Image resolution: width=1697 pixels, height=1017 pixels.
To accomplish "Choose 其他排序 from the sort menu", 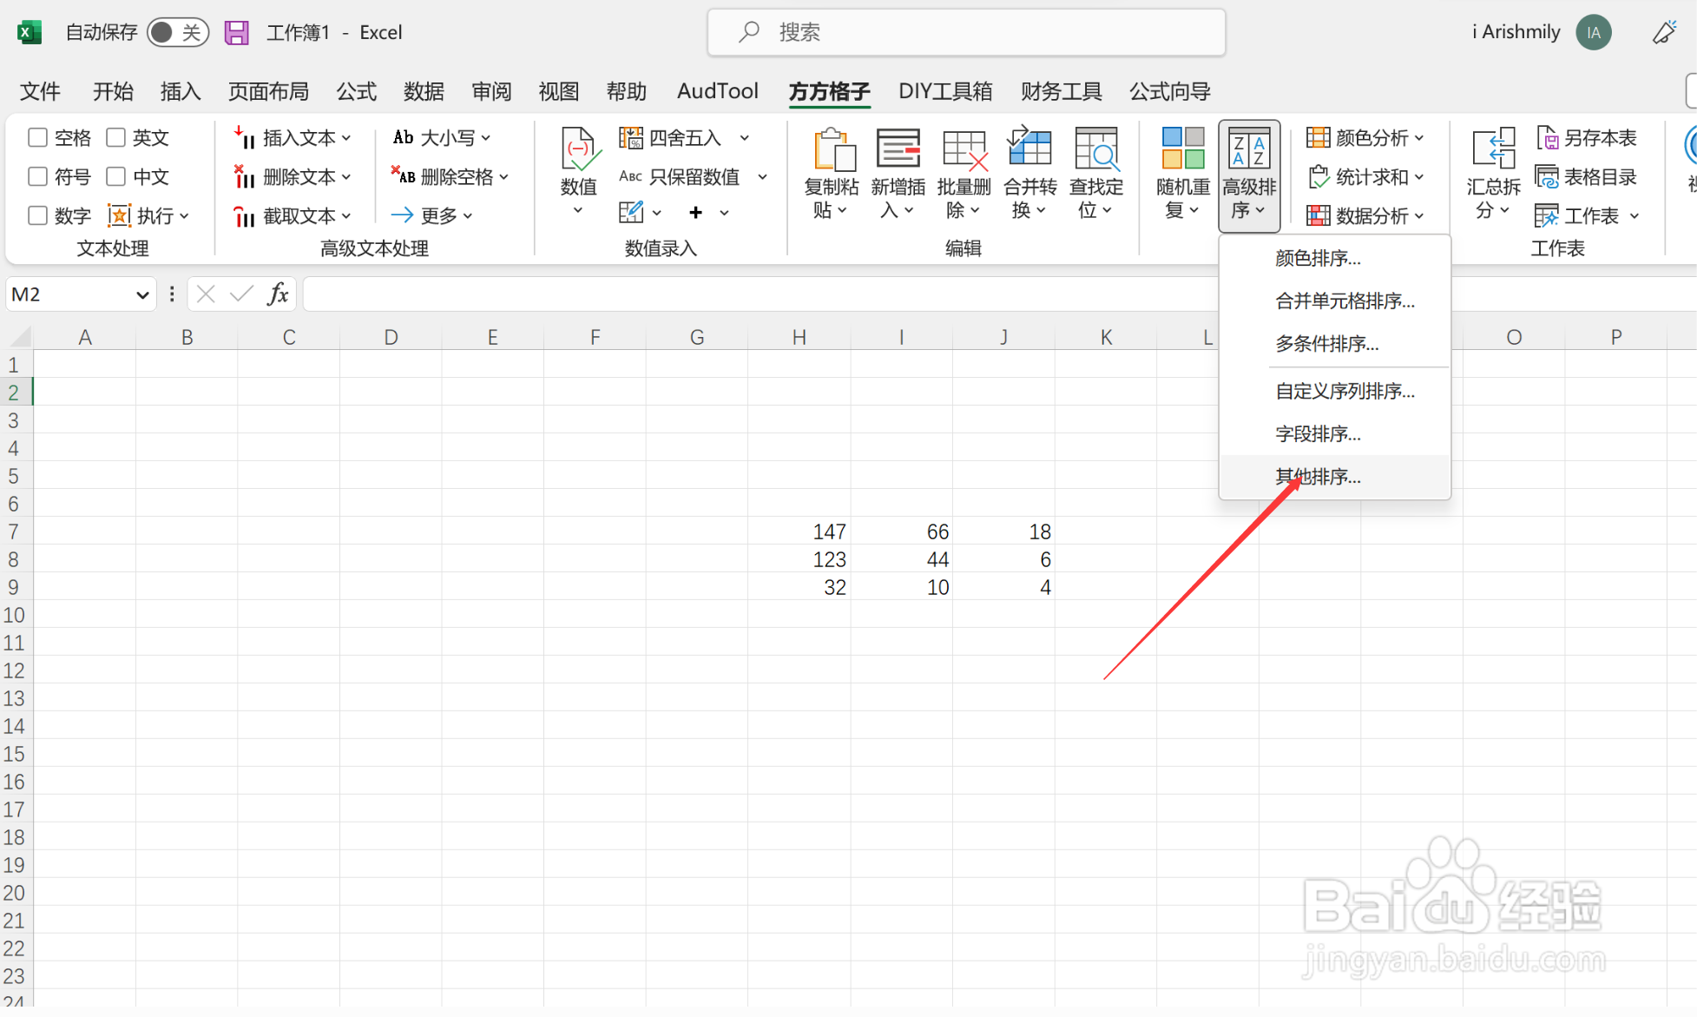I will coord(1319,477).
